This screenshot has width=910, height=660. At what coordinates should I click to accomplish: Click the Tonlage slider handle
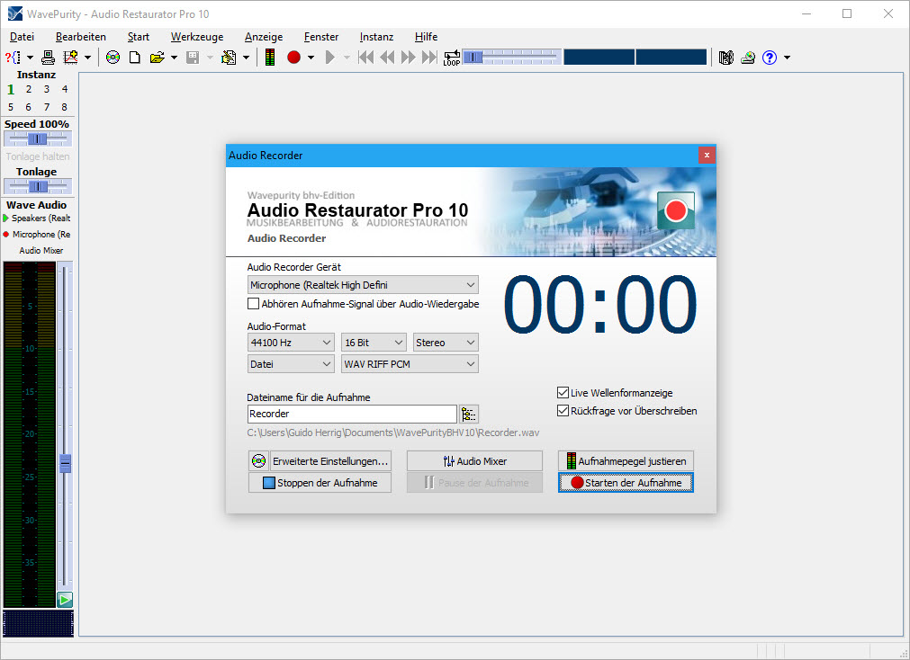39,187
